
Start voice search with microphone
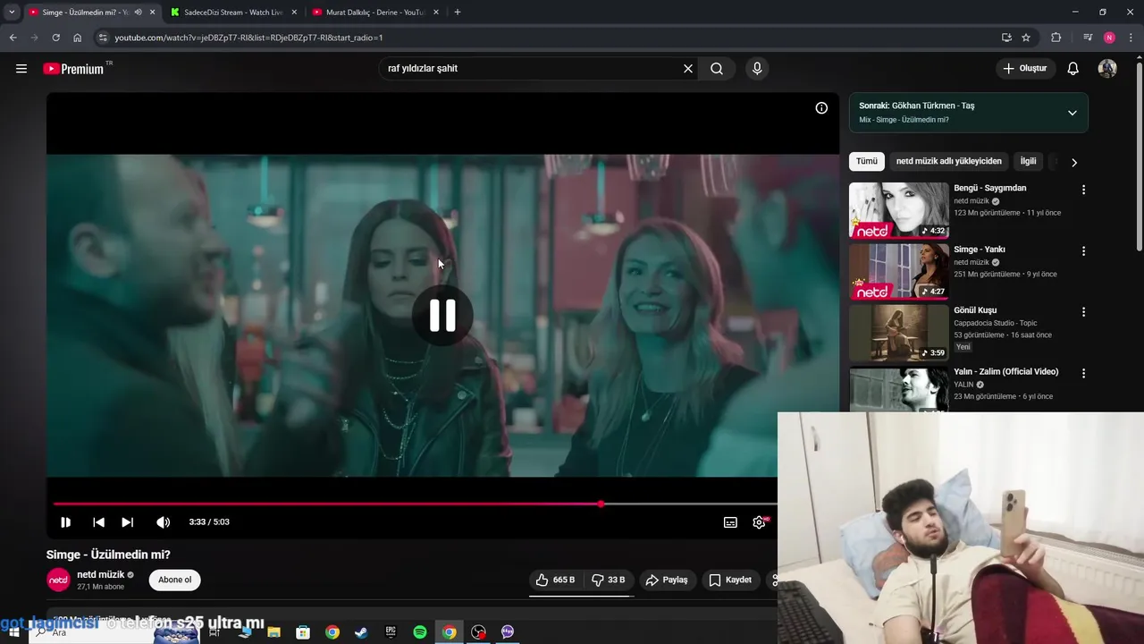(757, 68)
